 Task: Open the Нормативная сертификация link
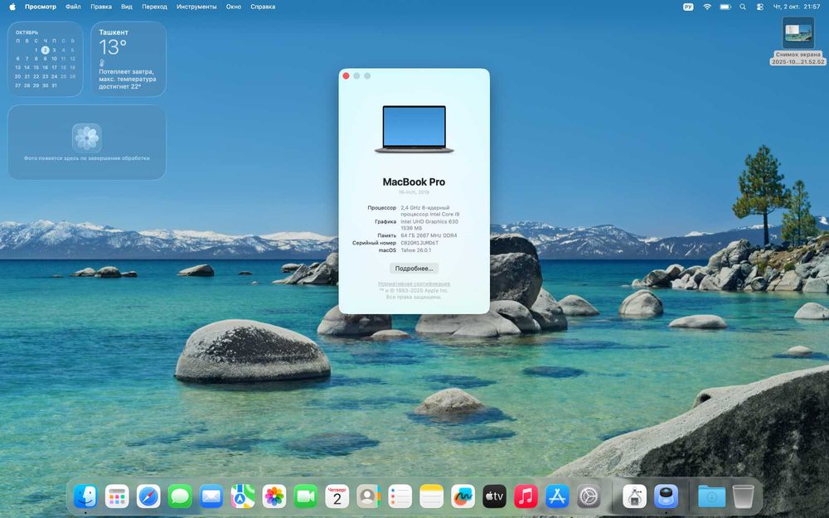(414, 283)
